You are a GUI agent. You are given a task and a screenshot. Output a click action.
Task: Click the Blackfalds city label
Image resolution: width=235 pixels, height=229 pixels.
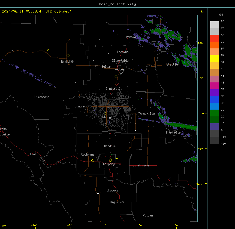(120, 61)
